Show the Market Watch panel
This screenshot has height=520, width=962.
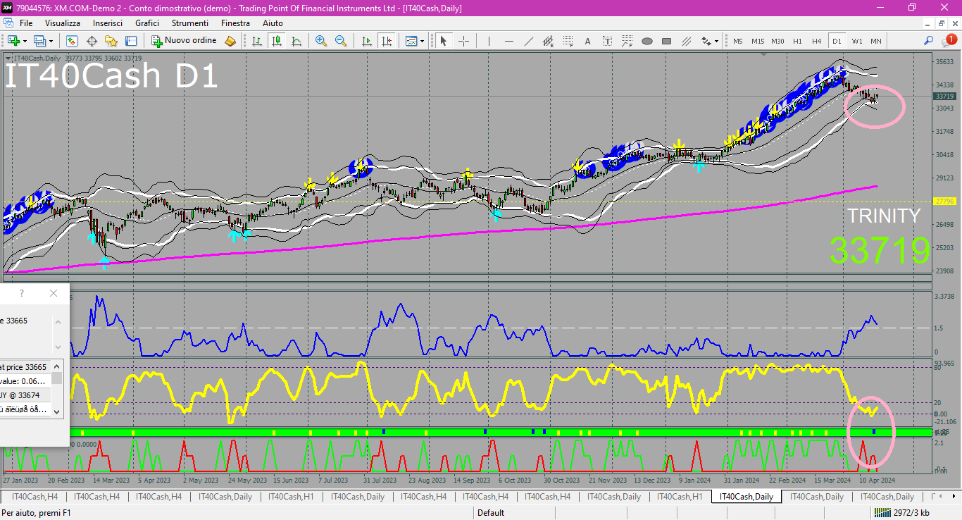(72, 41)
